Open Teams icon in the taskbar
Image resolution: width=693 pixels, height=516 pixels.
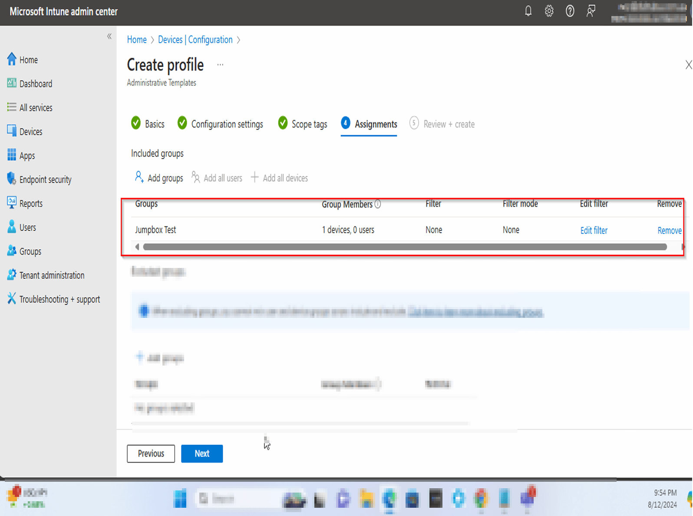[528, 498]
